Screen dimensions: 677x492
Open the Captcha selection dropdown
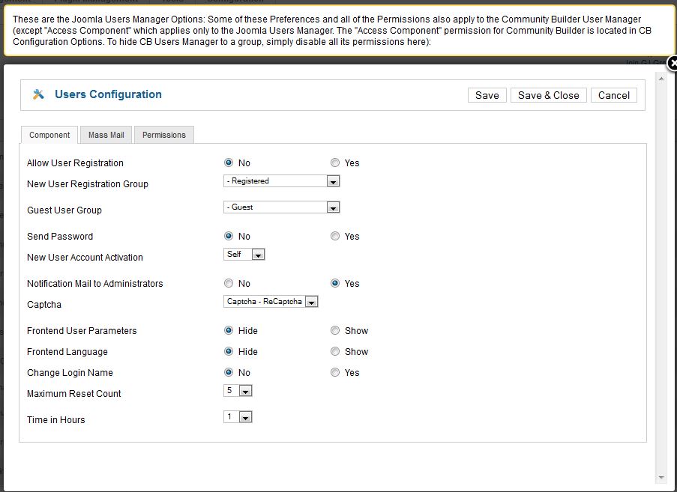click(x=271, y=301)
